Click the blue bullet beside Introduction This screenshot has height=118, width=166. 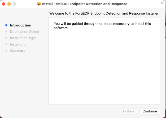pos(6,25)
